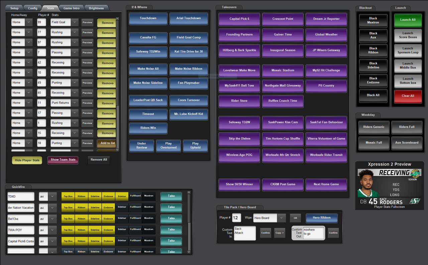Click the red Clear All button
Screen dimensions: 428x265
[408, 96]
